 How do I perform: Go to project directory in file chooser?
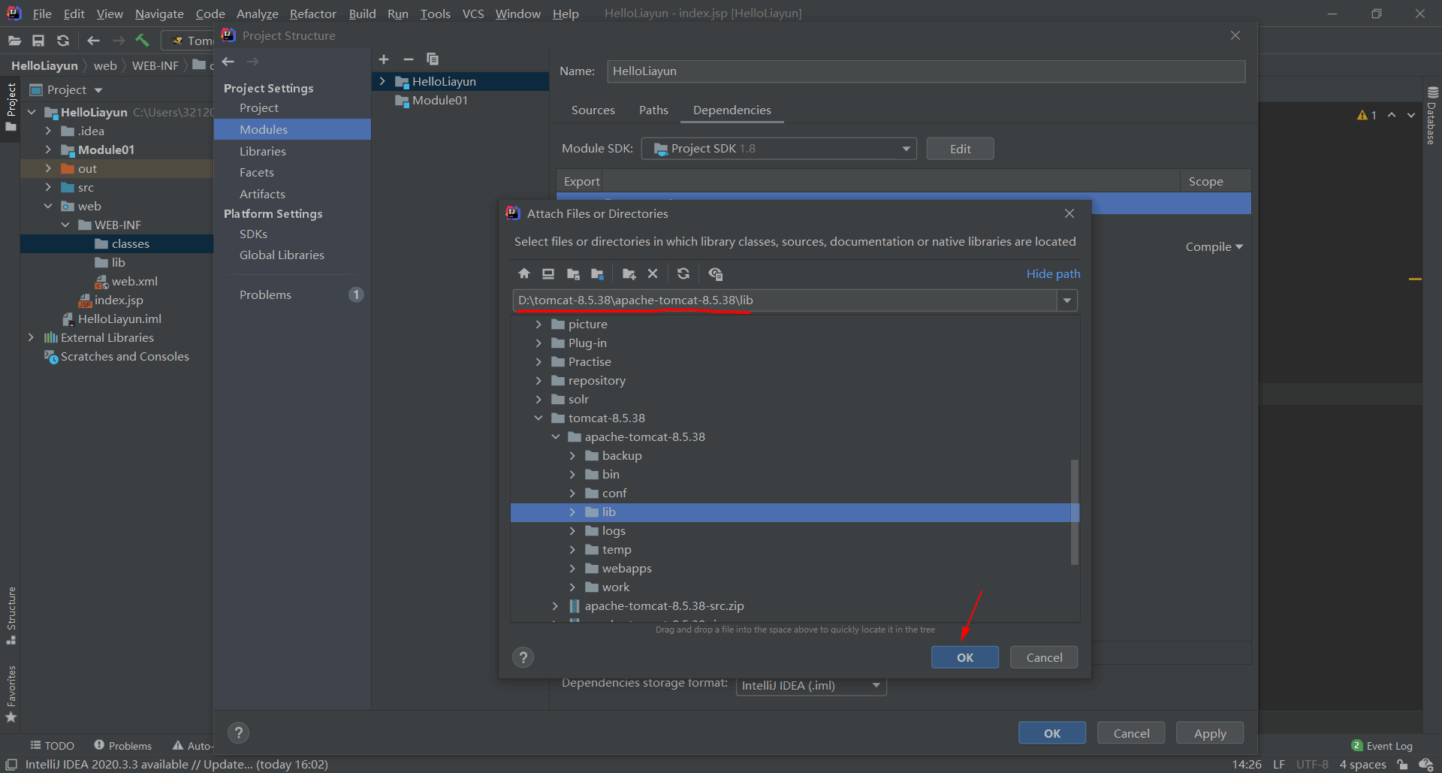coord(573,273)
